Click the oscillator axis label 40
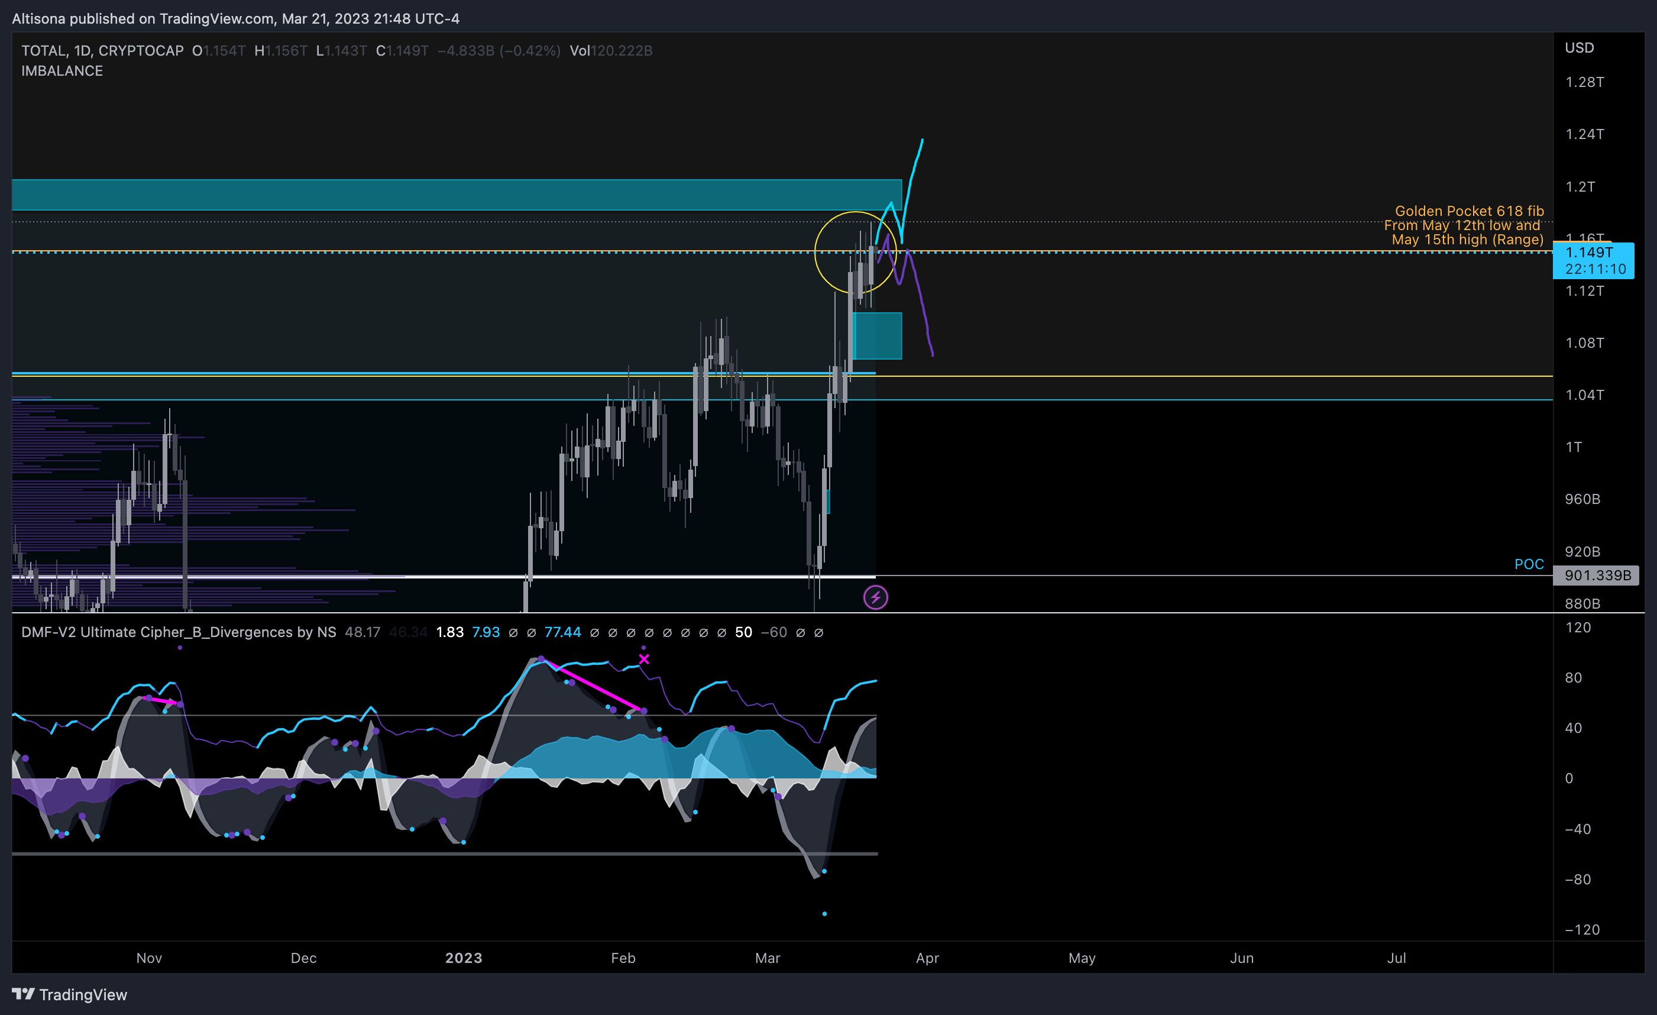 (x=1573, y=728)
